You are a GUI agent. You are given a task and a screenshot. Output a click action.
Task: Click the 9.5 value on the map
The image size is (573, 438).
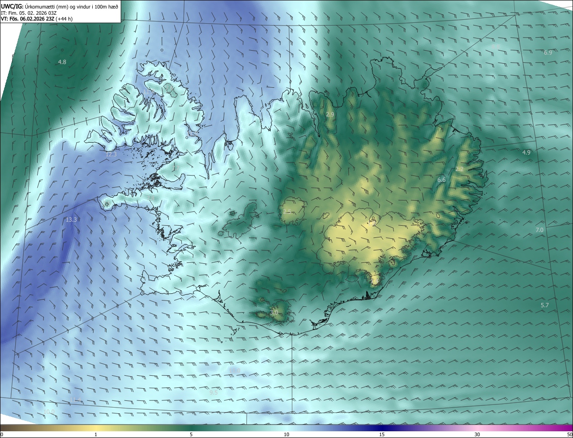pyautogui.click(x=214, y=392)
